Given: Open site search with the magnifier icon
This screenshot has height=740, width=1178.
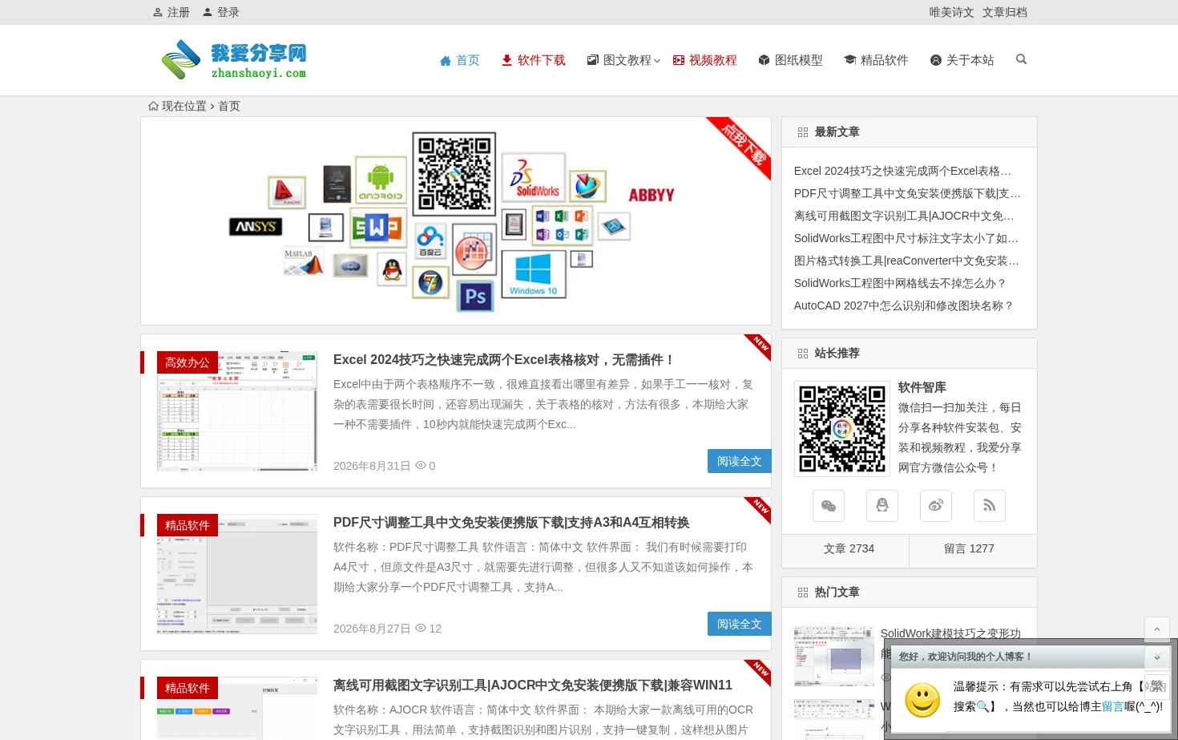Looking at the screenshot, I should pyautogui.click(x=1021, y=59).
